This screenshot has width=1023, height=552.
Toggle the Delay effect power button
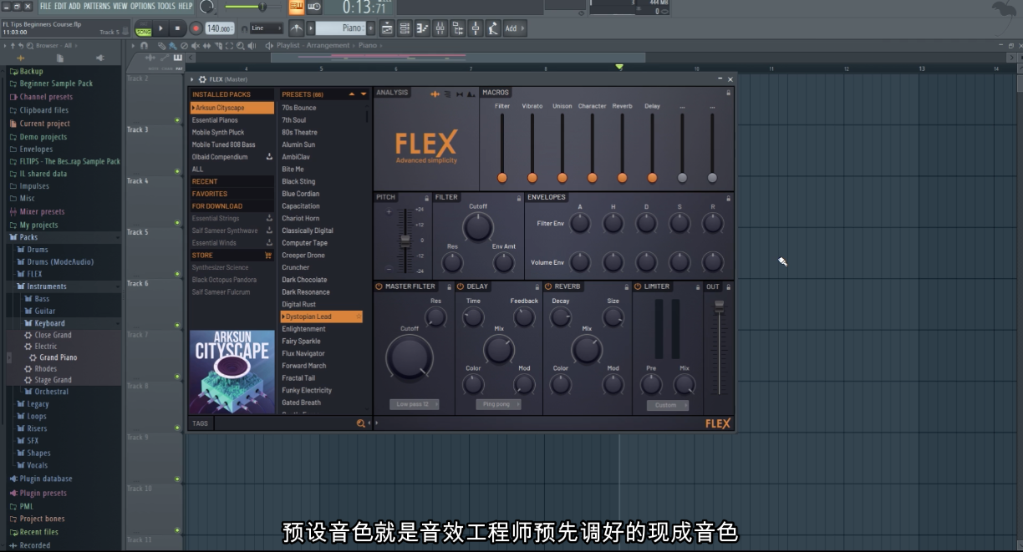pyautogui.click(x=461, y=286)
